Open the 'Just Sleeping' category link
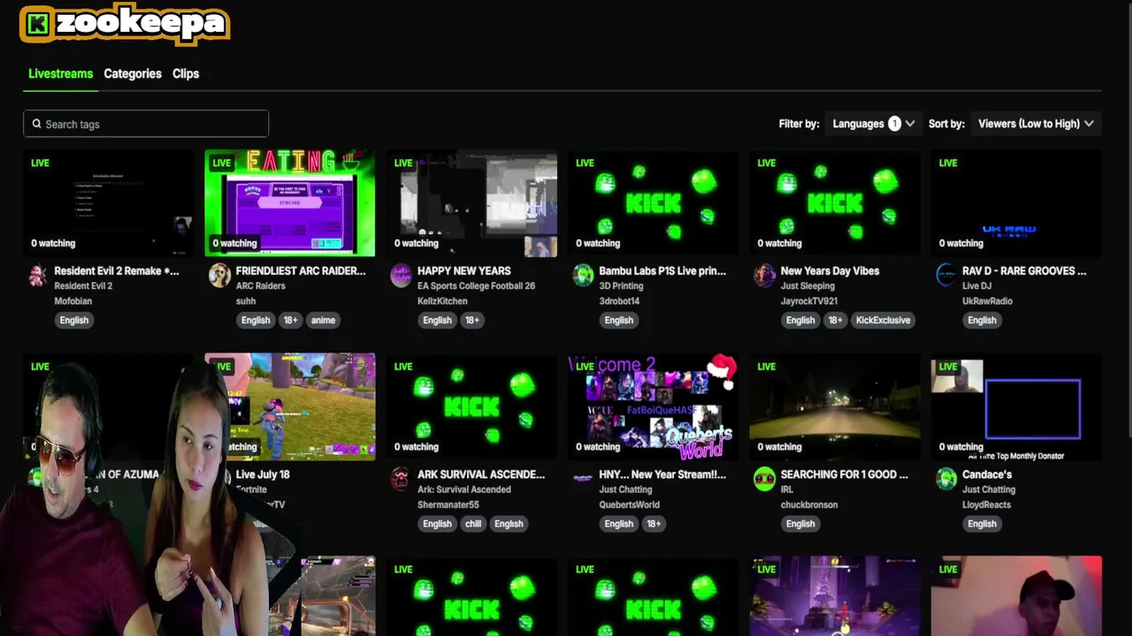 pyautogui.click(x=807, y=286)
